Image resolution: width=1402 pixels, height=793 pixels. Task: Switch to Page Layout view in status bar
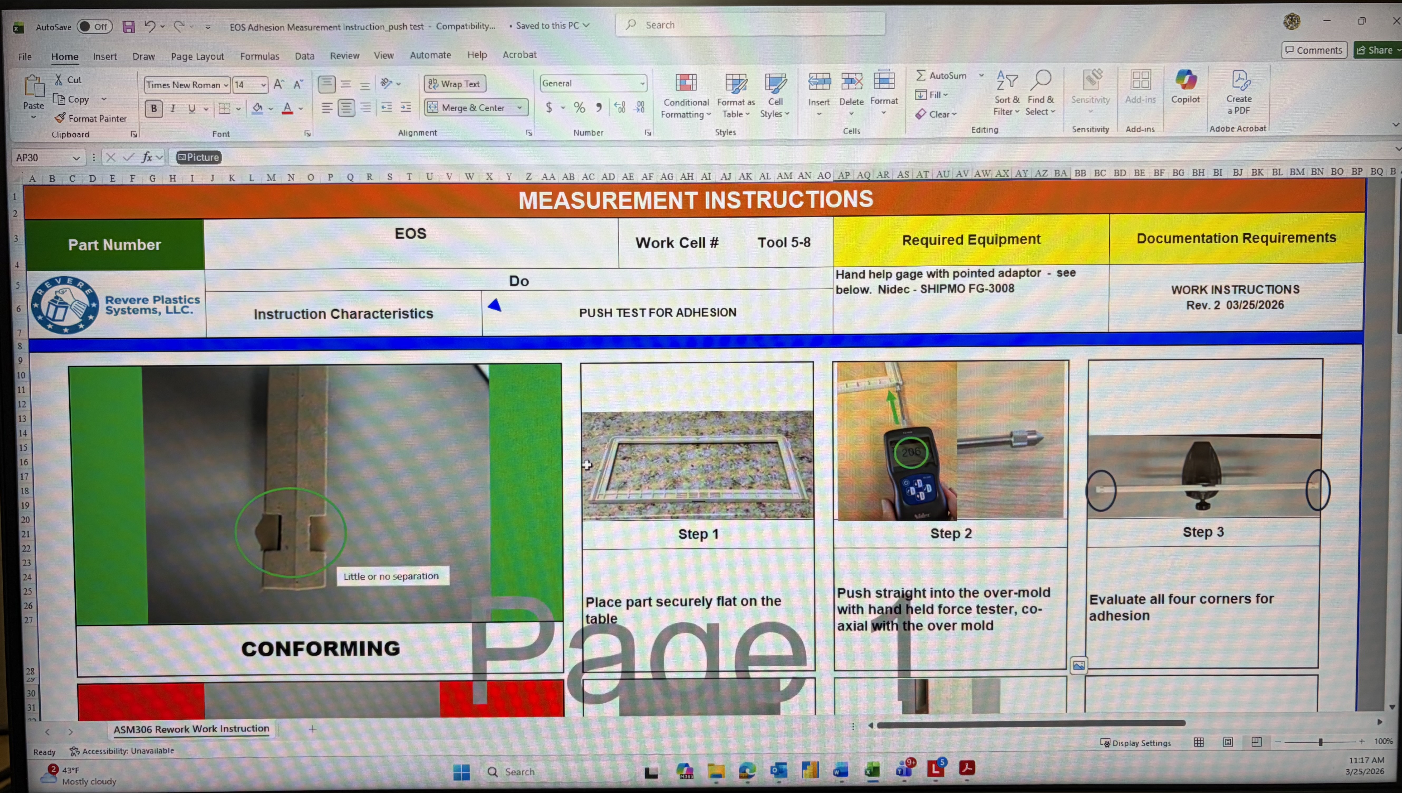click(1228, 742)
